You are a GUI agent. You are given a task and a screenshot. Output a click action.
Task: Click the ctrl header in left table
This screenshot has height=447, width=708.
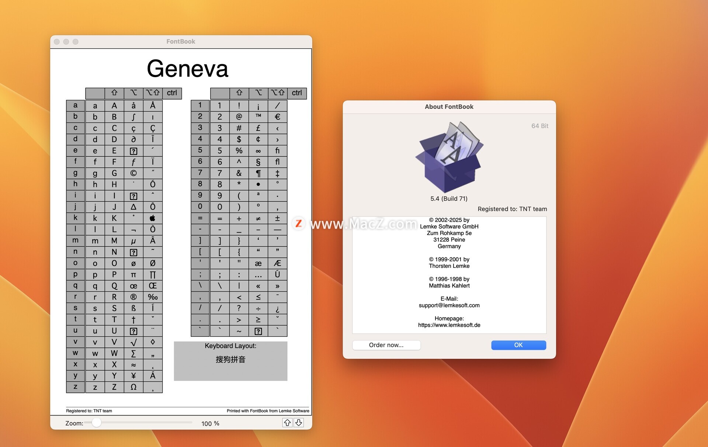point(172,93)
